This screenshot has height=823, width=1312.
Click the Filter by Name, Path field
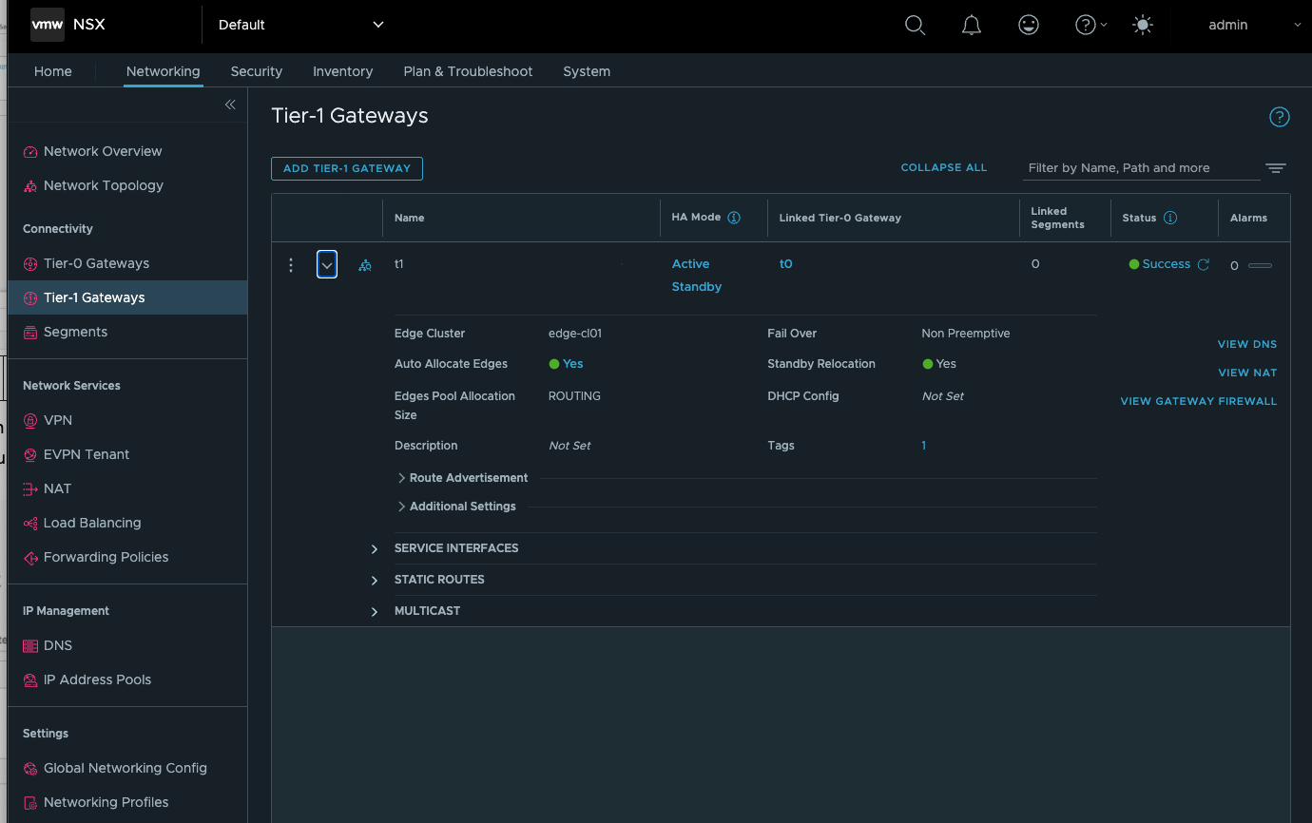point(1141,168)
